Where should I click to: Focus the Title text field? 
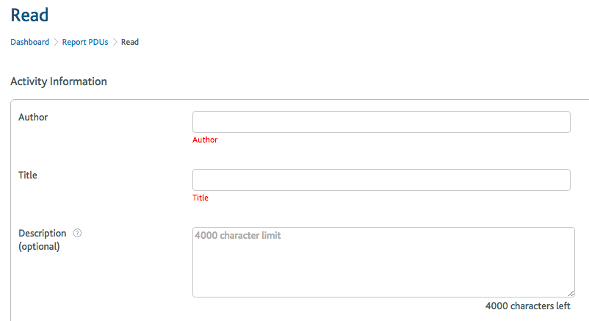pos(381,180)
